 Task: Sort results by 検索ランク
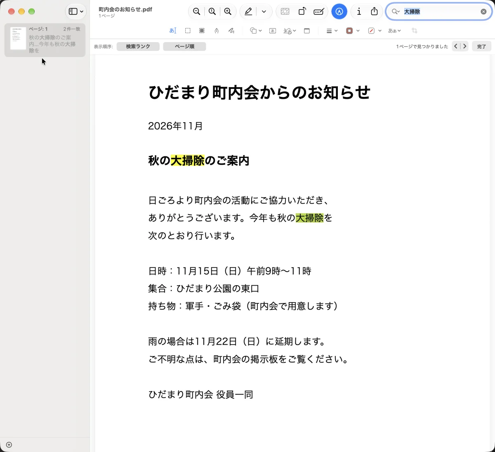click(x=138, y=46)
